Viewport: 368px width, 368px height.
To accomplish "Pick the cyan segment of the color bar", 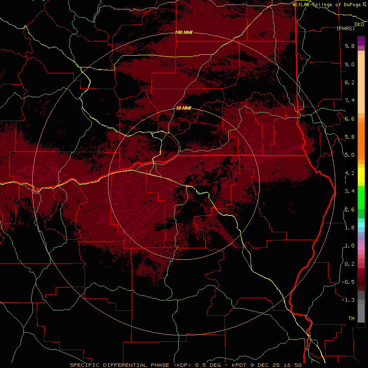I will (x=361, y=225).
